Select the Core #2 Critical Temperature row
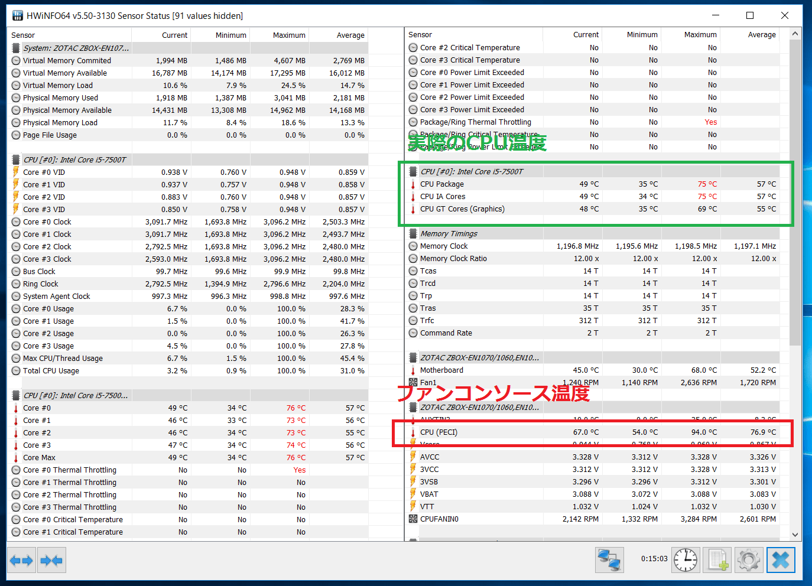 pos(592,47)
